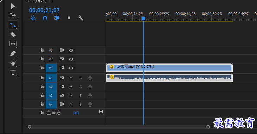
Task: Click master track volume value 0.0
Action: coord(76,113)
